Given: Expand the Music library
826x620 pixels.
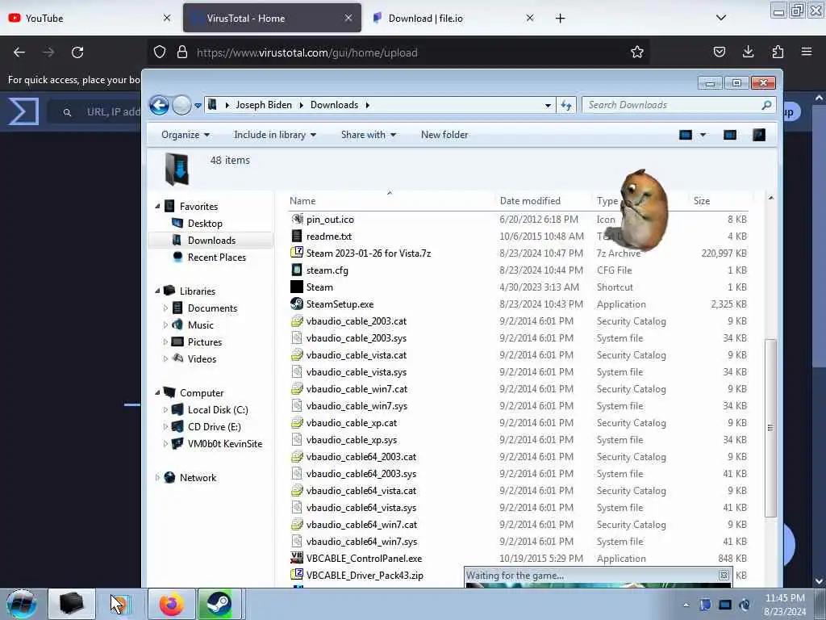Looking at the screenshot, I should coord(165,325).
